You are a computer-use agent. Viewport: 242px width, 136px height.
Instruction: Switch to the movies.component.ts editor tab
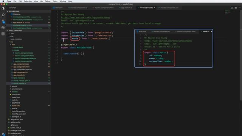tap(79, 8)
